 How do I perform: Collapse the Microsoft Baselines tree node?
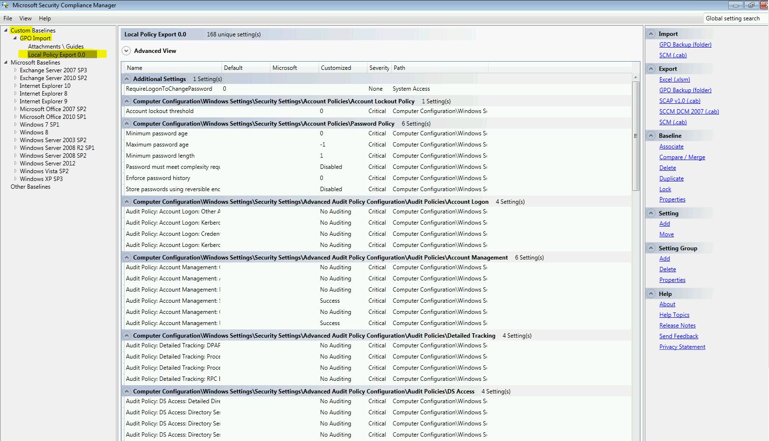point(6,63)
